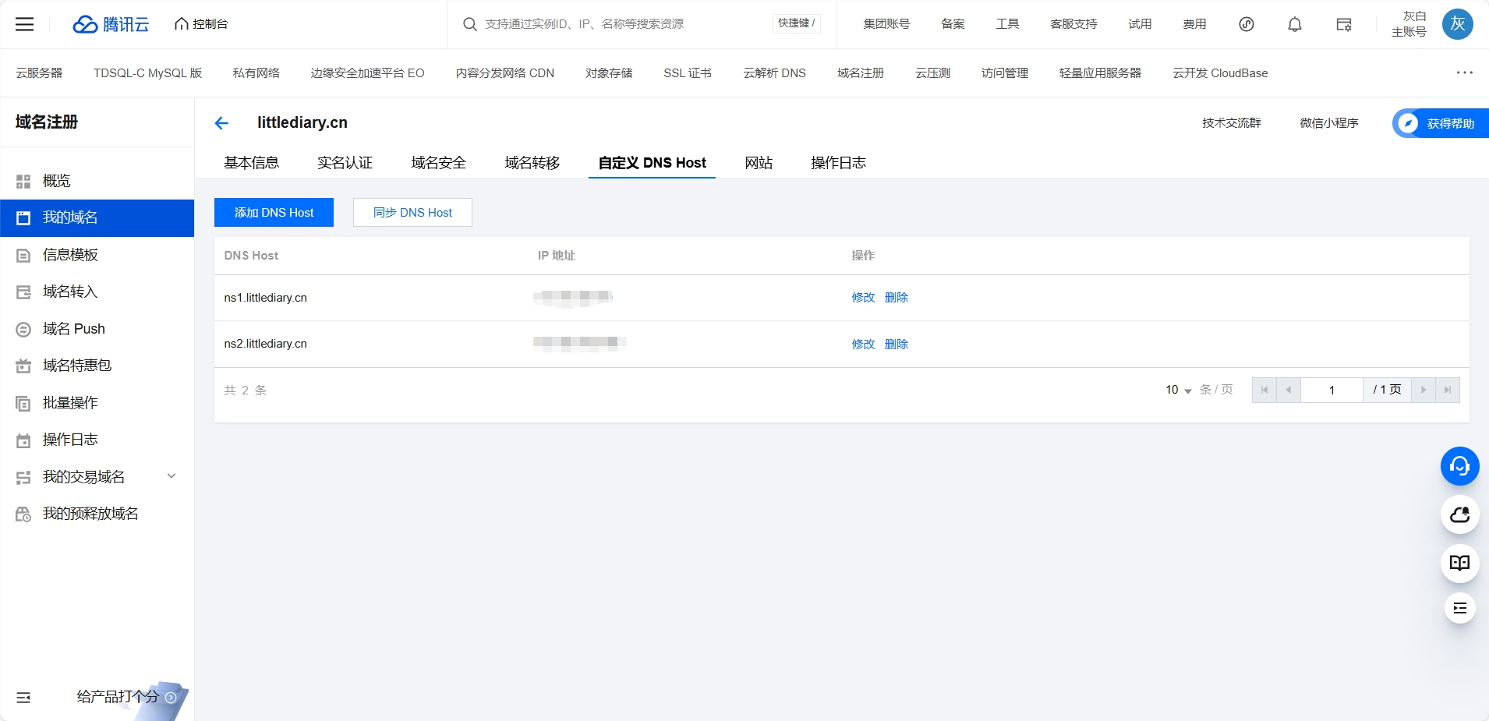Click the 快捷键 / shortcut badge
Image resolution: width=1489 pixels, height=721 pixels.
point(797,23)
